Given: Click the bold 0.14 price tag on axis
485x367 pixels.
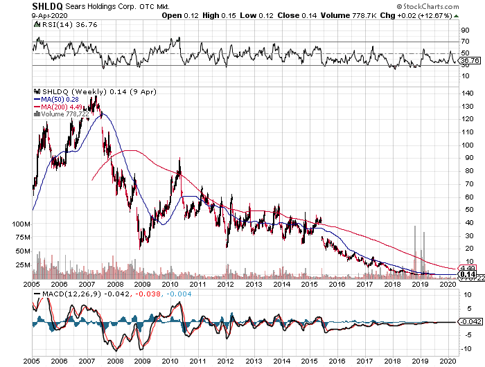Looking at the screenshot, I should click(x=468, y=274).
